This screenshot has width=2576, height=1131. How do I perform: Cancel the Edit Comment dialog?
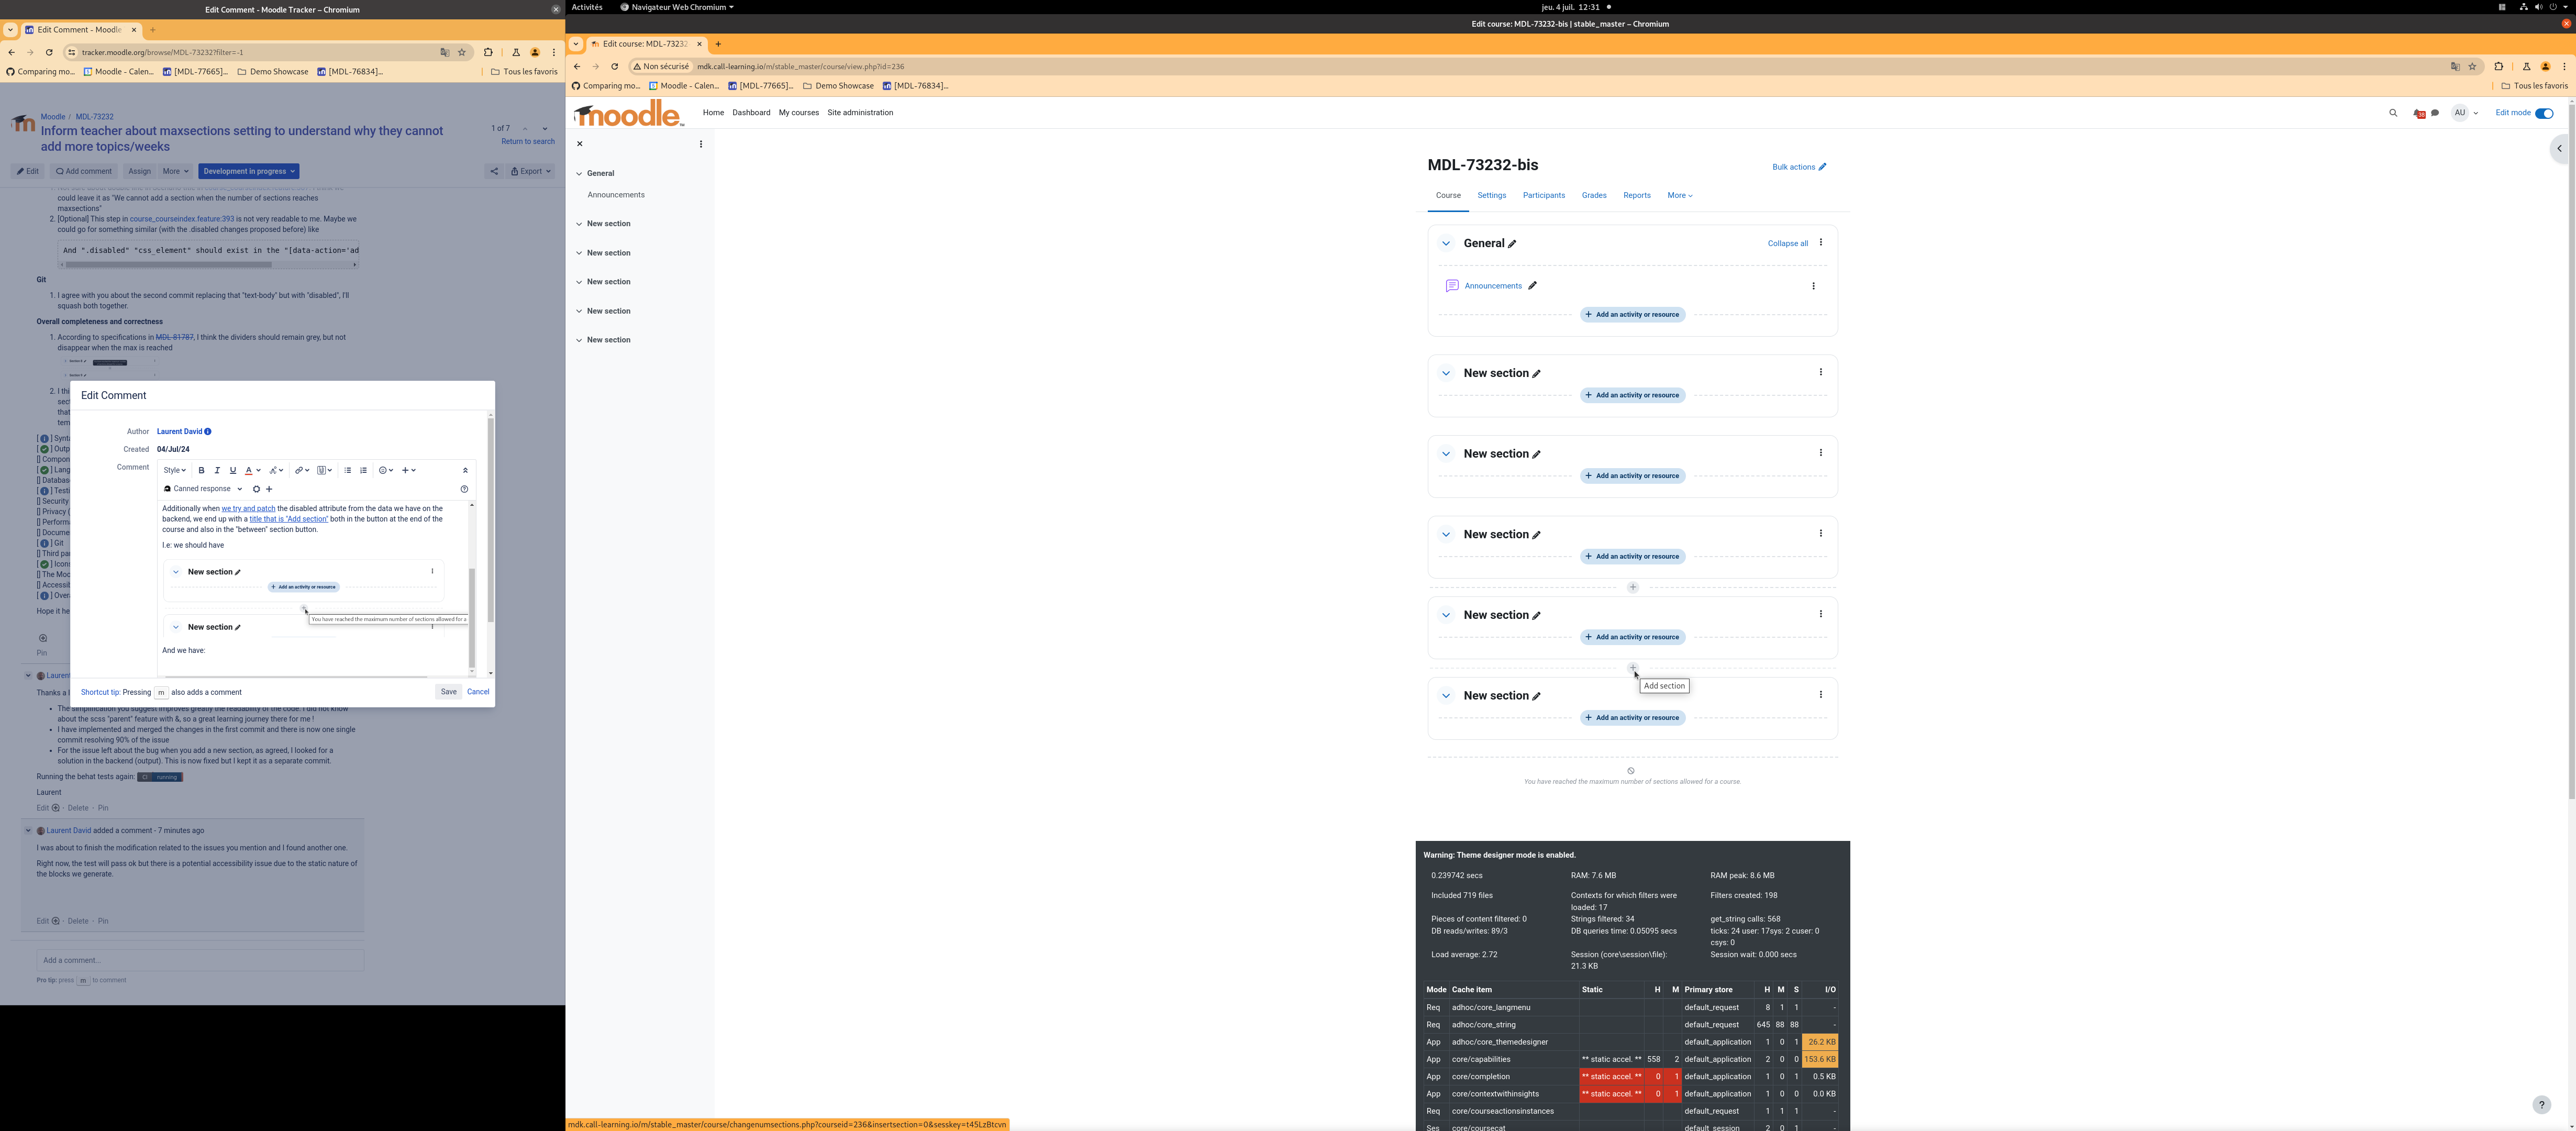(478, 692)
